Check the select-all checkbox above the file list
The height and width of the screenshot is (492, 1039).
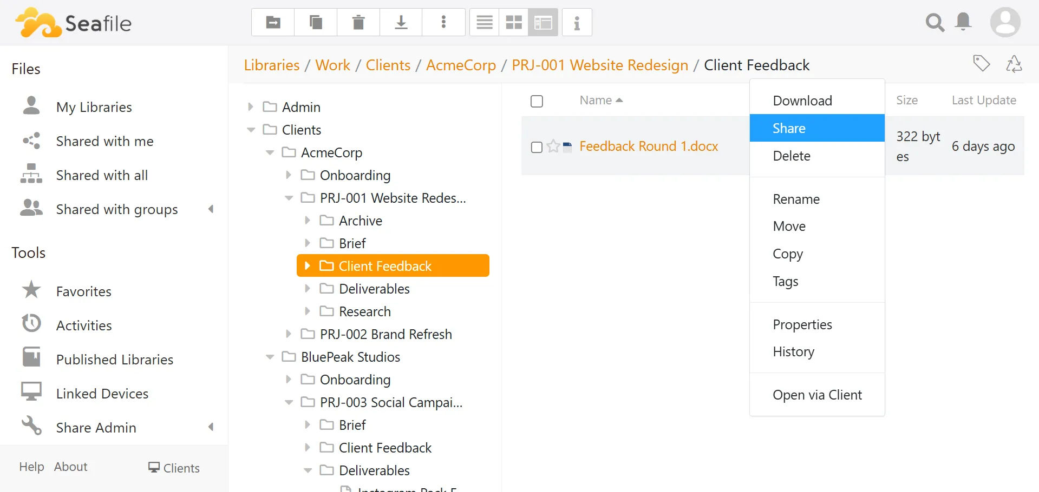click(x=537, y=101)
